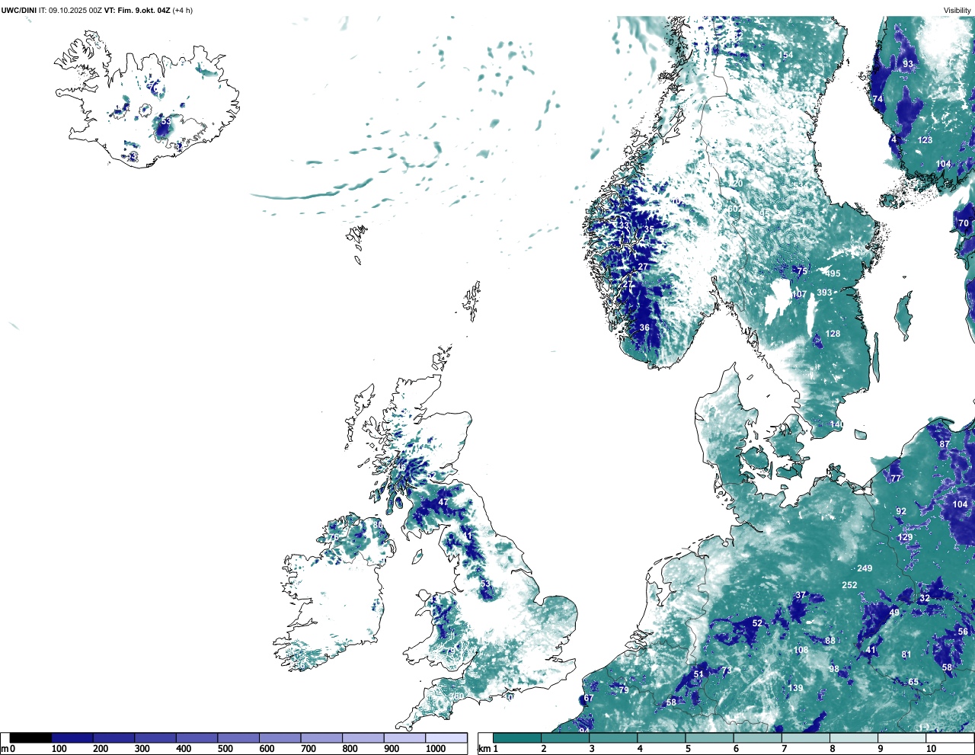Click the 154 value in northern Sweden

[x=786, y=55]
